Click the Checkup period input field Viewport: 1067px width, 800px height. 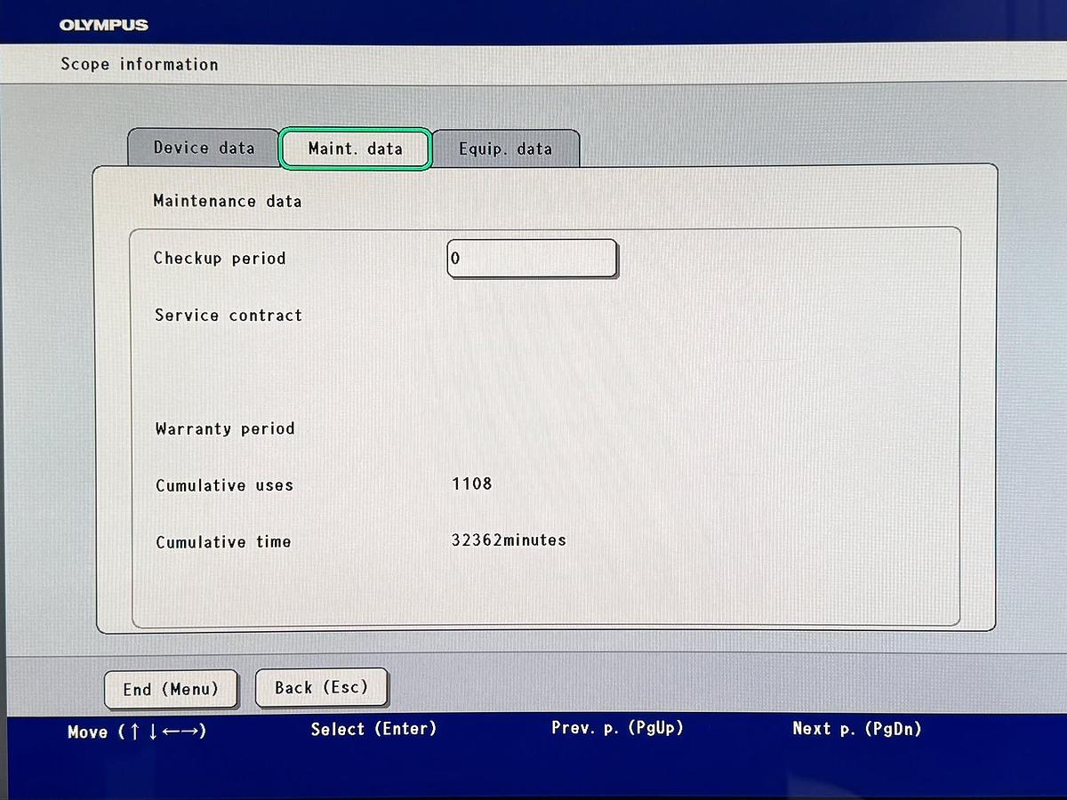(532, 259)
